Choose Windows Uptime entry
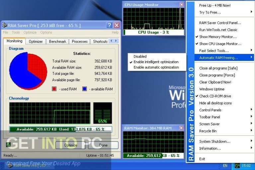Screen dimensions: 255x170 [x=224, y=89]
